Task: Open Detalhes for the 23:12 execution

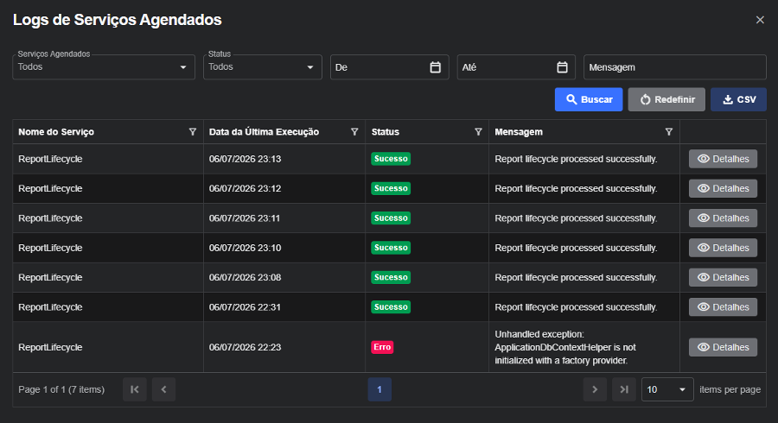Action: click(x=723, y=189)
